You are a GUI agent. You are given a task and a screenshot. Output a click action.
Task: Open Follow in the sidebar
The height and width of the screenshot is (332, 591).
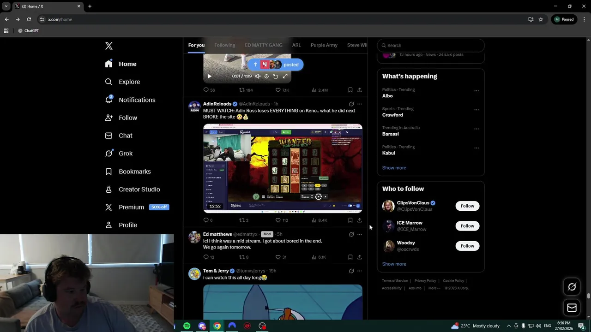pyautogui.click(x=121, y=118)
